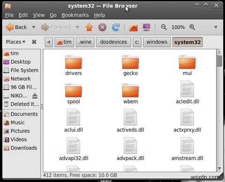Open the Go menu
The width and height of the screenshot is (225, 182).
pos(53,15)
